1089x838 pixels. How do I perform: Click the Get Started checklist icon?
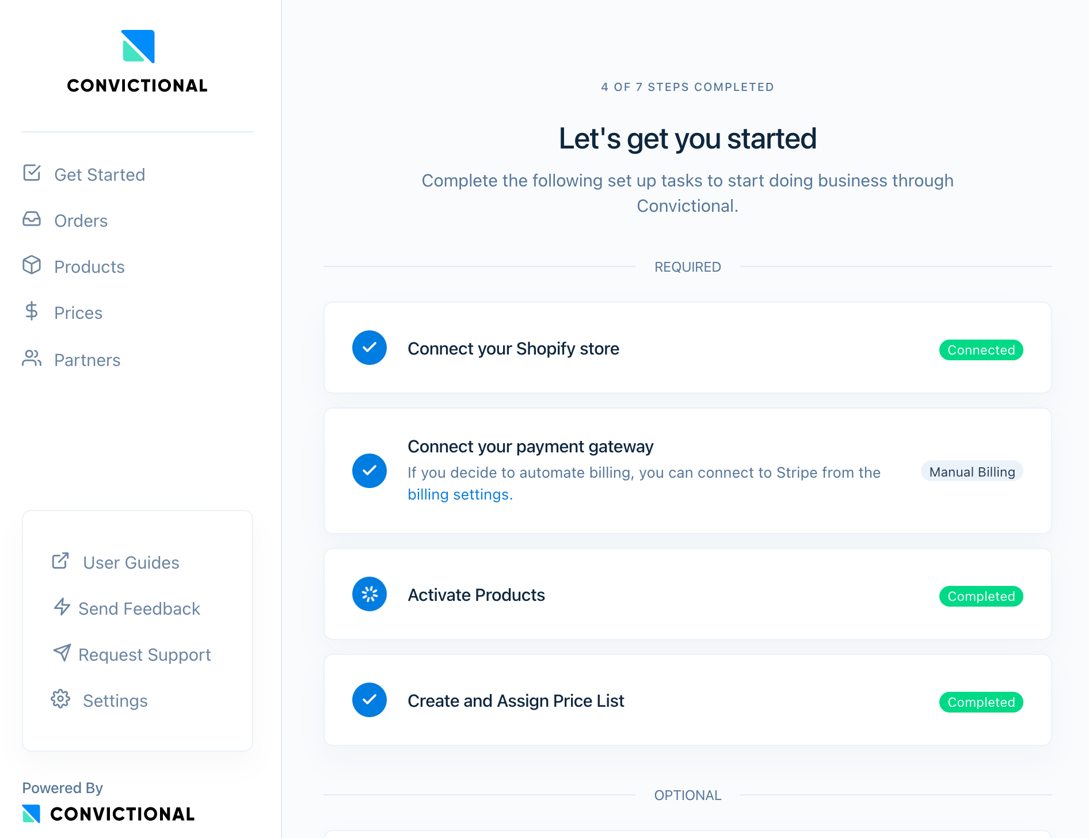click(x=32, y=173)
